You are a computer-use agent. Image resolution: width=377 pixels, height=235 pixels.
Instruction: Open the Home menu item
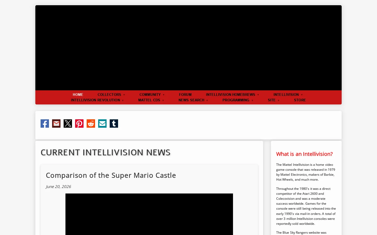78,95
